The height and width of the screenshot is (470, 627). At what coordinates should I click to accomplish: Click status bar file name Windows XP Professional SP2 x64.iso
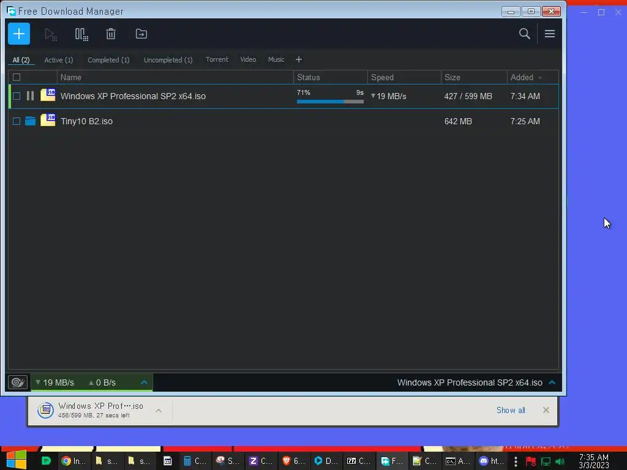(x=470, y=382)
